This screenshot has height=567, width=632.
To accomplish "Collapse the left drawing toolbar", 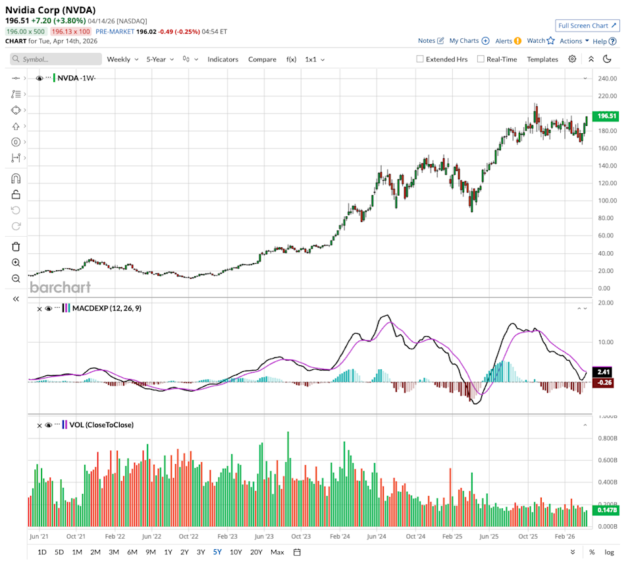I will pos(16,299).
